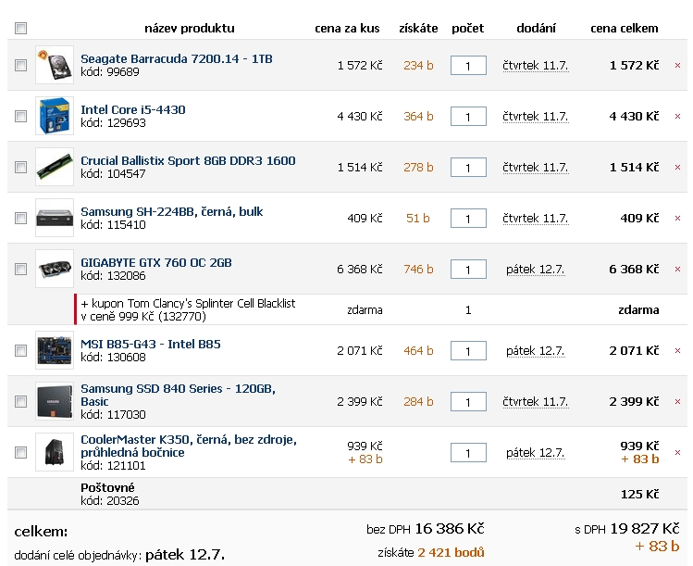Check the Samsung SH-224BB row checkbox

pyautogui.click(x=21, y=219)
